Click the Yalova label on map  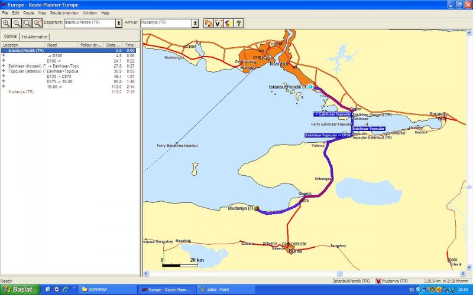(x=318, y=145)
